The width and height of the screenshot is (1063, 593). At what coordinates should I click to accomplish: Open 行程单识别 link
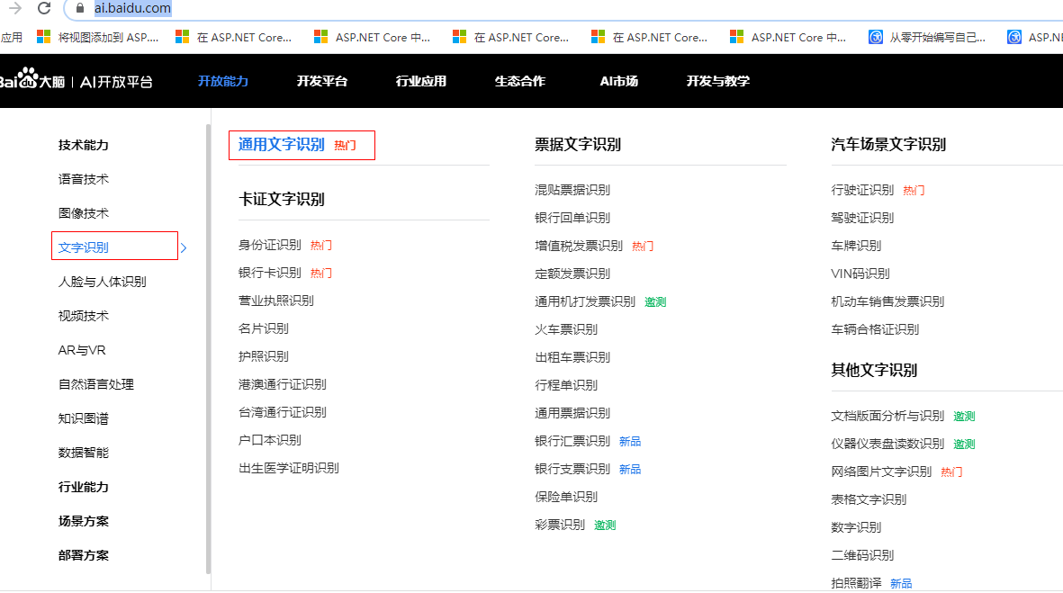click(566, 385)
